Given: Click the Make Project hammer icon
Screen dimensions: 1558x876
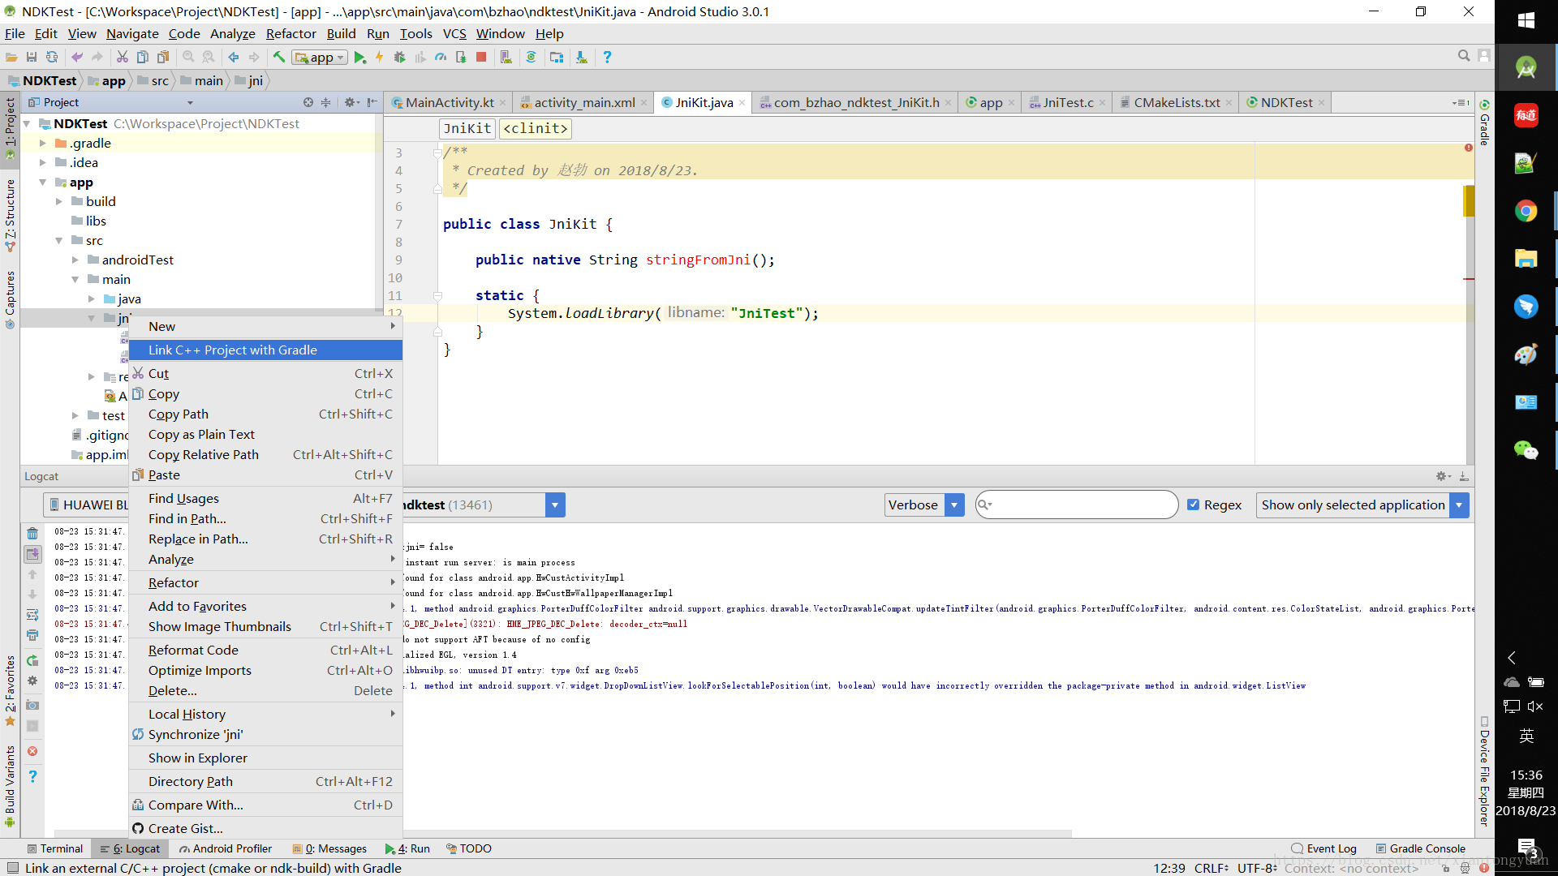Looking at the screenshot, I should tap(278, 58).
